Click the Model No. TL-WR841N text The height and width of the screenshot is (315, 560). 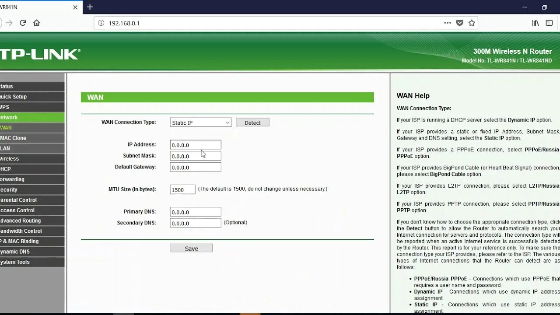[x=507, y=61]
